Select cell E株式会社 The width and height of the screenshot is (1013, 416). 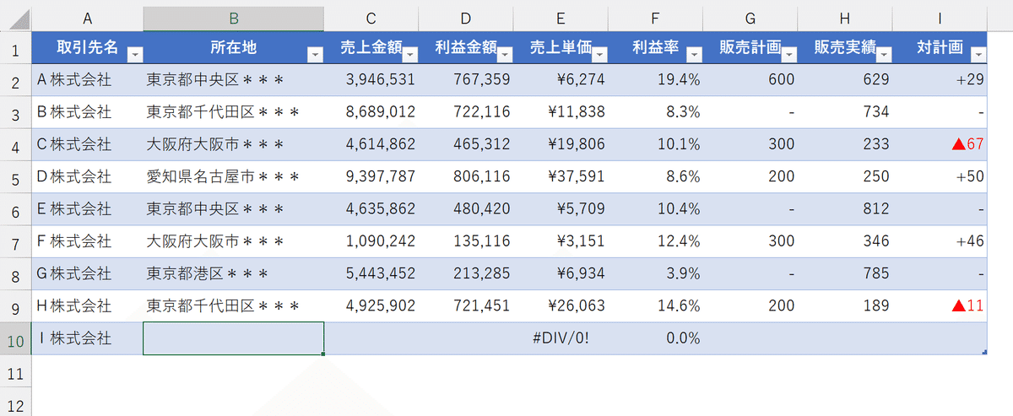tap(87, 209)
